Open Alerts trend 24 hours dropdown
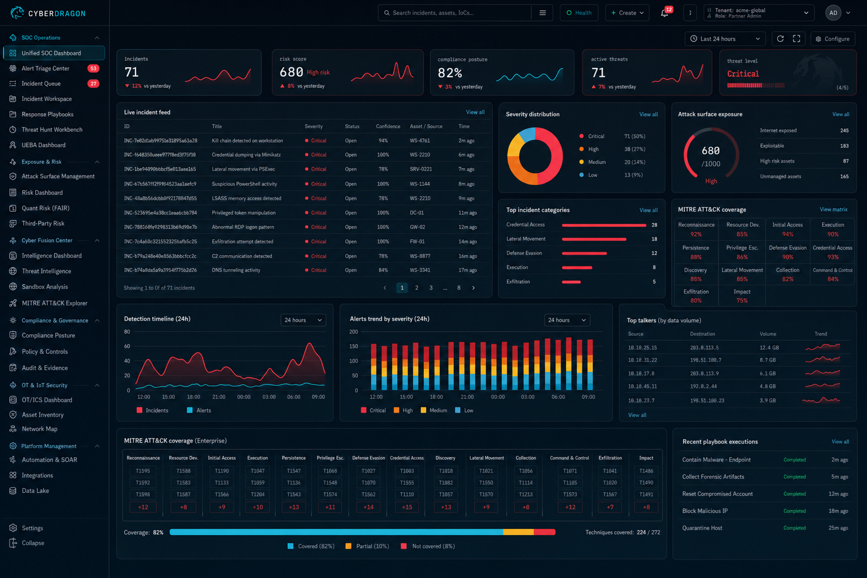867x578 pixels. (x=567, y=320)
